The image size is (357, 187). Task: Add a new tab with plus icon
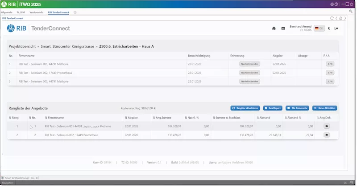[75, 12]
